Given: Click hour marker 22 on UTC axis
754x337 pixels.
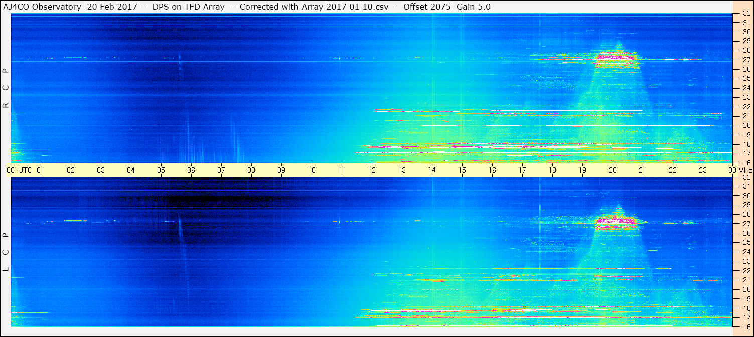Looking at the screenshot, I should click(673, 170).
